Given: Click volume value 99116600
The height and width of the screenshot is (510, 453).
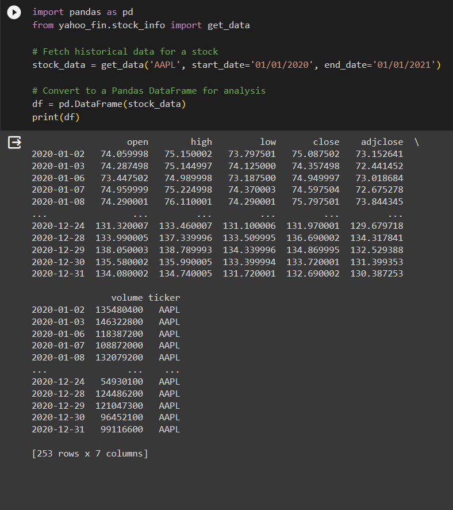Looking at the screenshot, I should pos(122,430).
